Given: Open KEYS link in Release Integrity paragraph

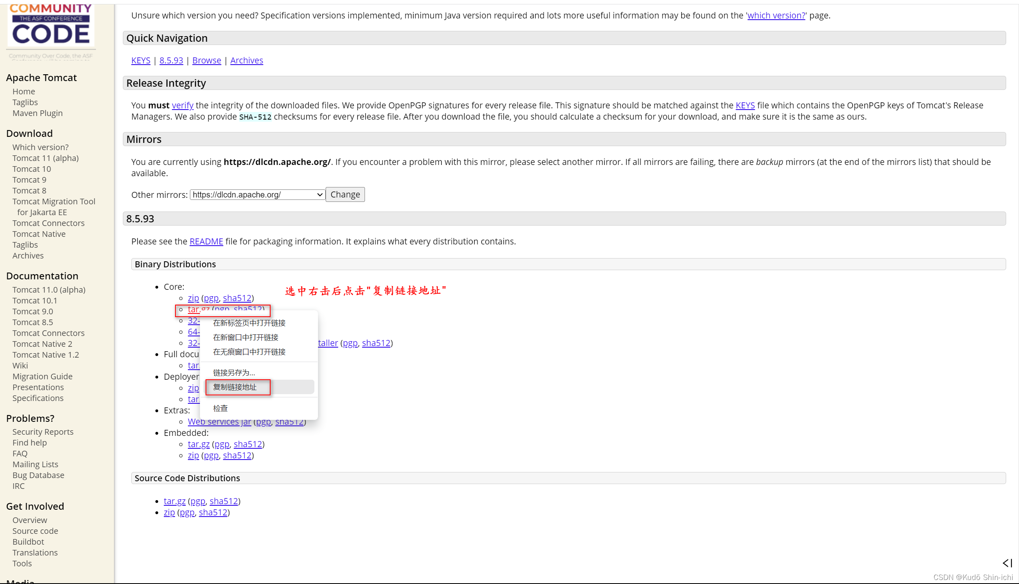Looking at the screenshot, I should pyautogui.click(x=745, y=106).
